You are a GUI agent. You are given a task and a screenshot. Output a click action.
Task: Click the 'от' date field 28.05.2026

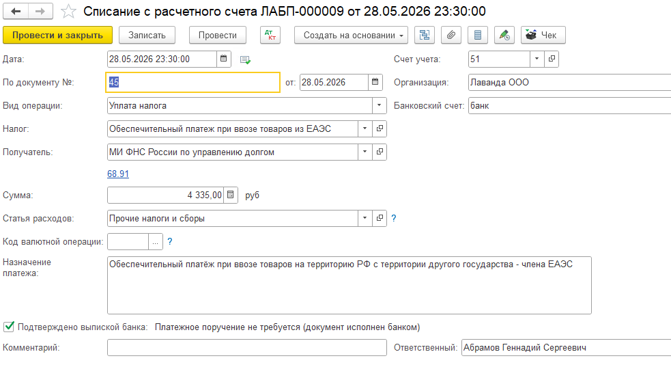[x=334, y=82]
